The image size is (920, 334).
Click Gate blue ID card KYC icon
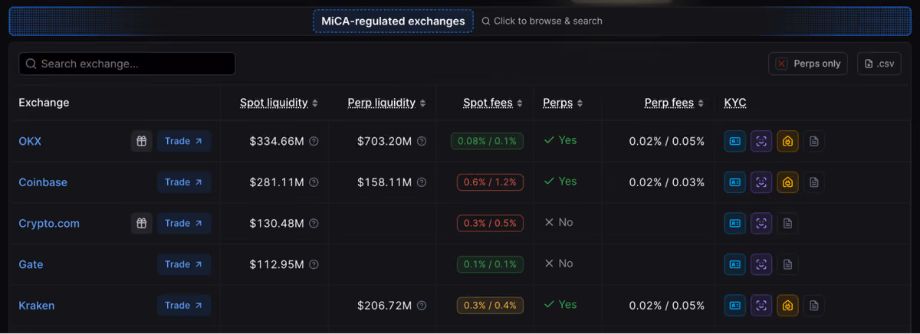pos(735,264)
